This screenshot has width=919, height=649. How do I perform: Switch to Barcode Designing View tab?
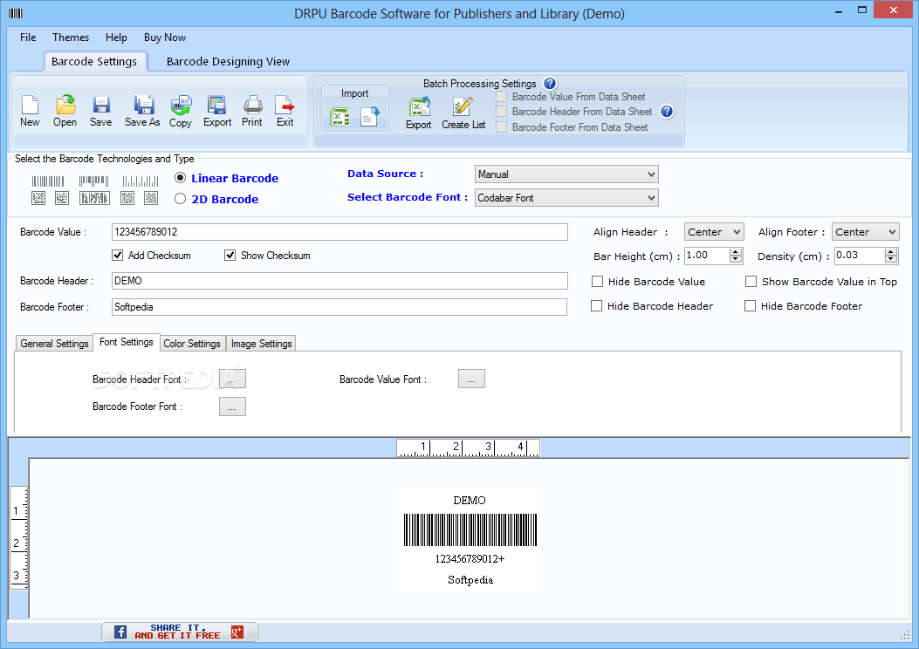tap(228, 62)
